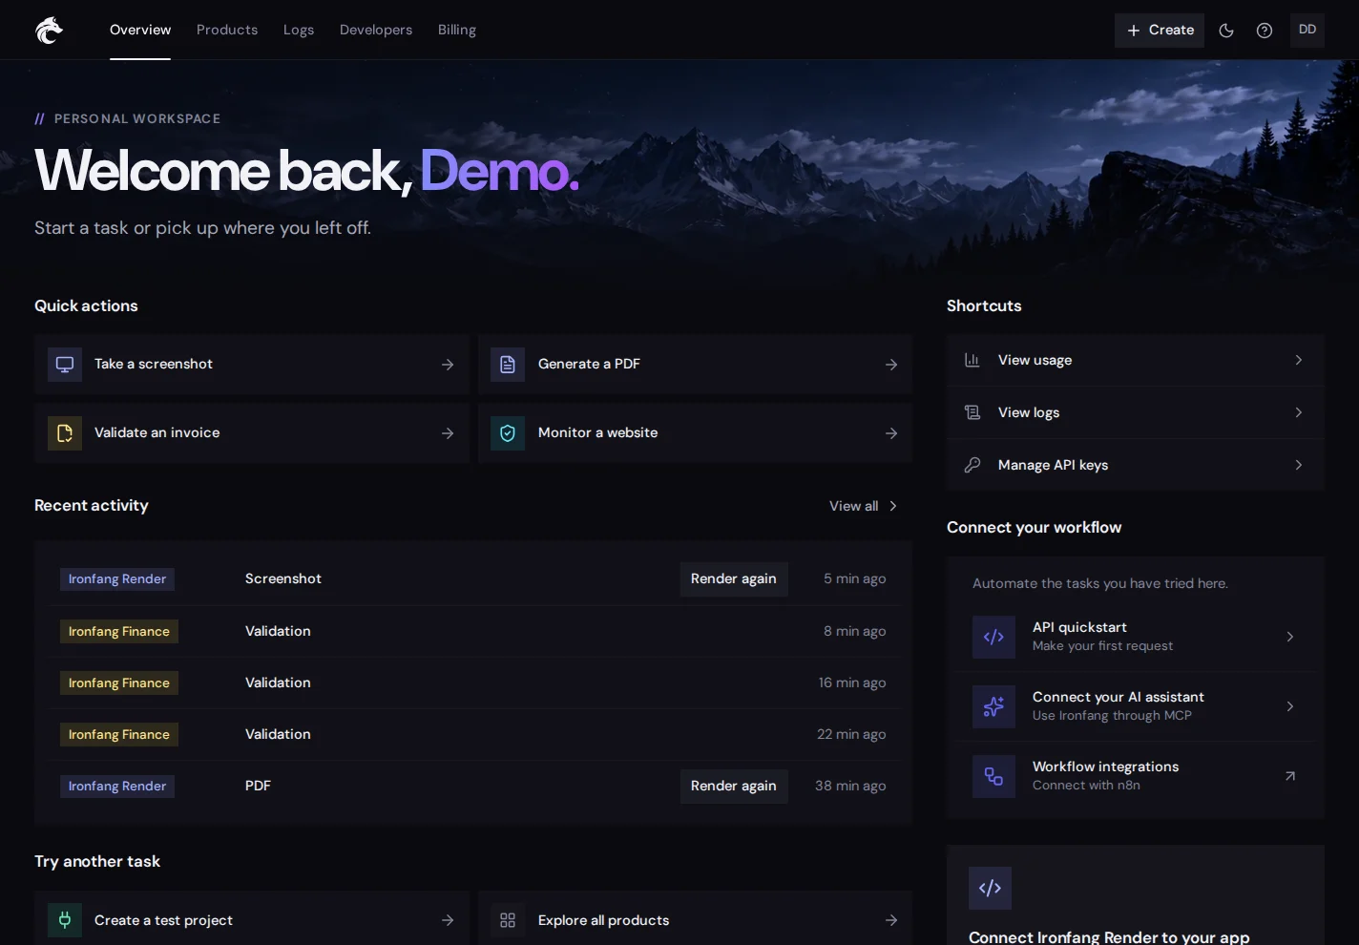
Task: Click the scroll icon beside View logs
Action: (x=972, y=412)
